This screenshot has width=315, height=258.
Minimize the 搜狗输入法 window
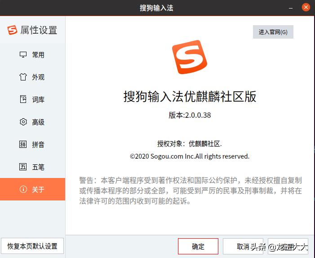(291, 8)
